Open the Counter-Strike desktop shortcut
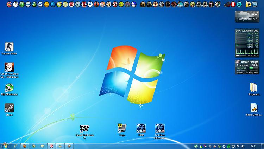 coord(9,48)
